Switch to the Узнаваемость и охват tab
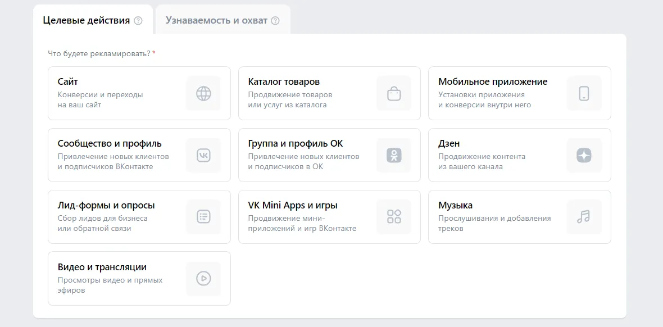The height and width of the screenshot is (327, 663). point(223,20)
